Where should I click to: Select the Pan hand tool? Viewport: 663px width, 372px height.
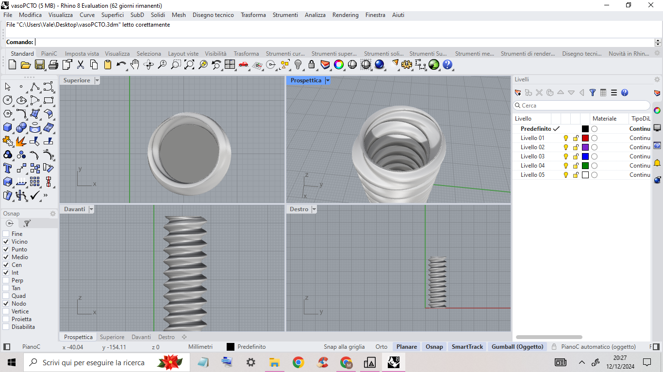[x=135, y=64]
